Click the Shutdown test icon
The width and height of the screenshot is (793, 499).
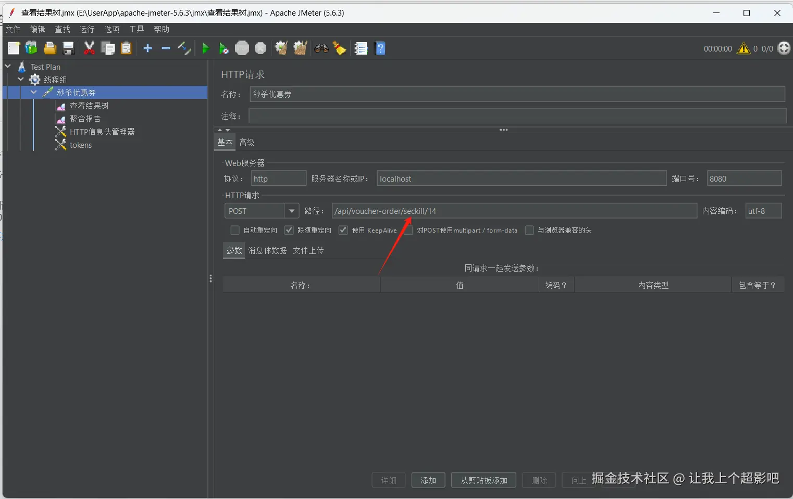[261, 48]
